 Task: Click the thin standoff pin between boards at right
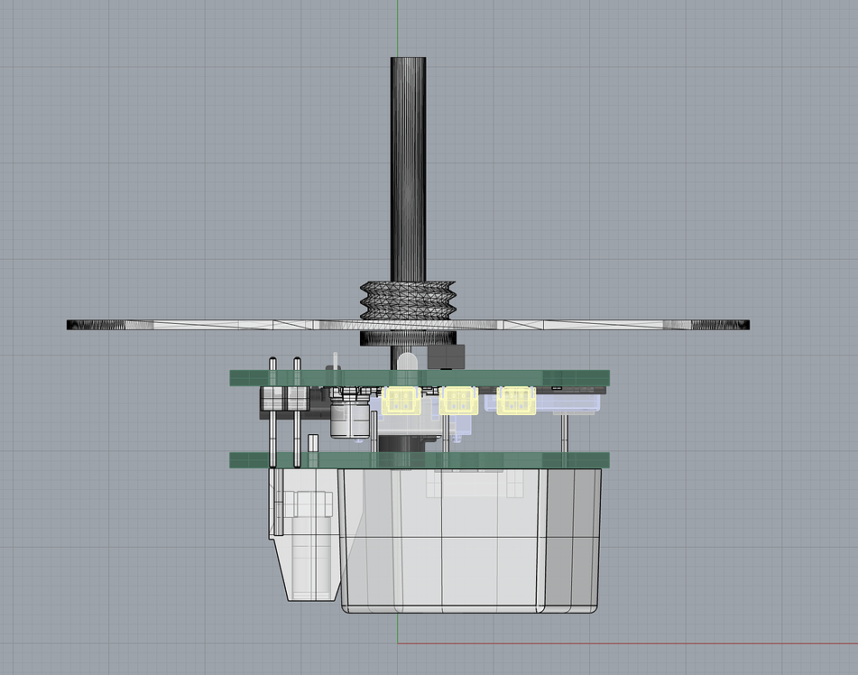(564, 433)
